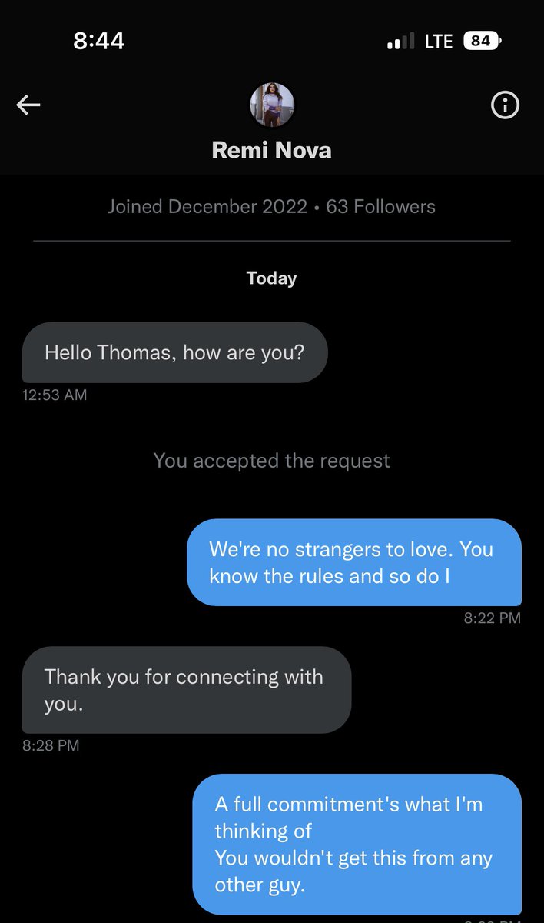This screenshot has width=544, height=923.
Task: Tap the cellular signal bars icon
Action: (x=401, y=41)
